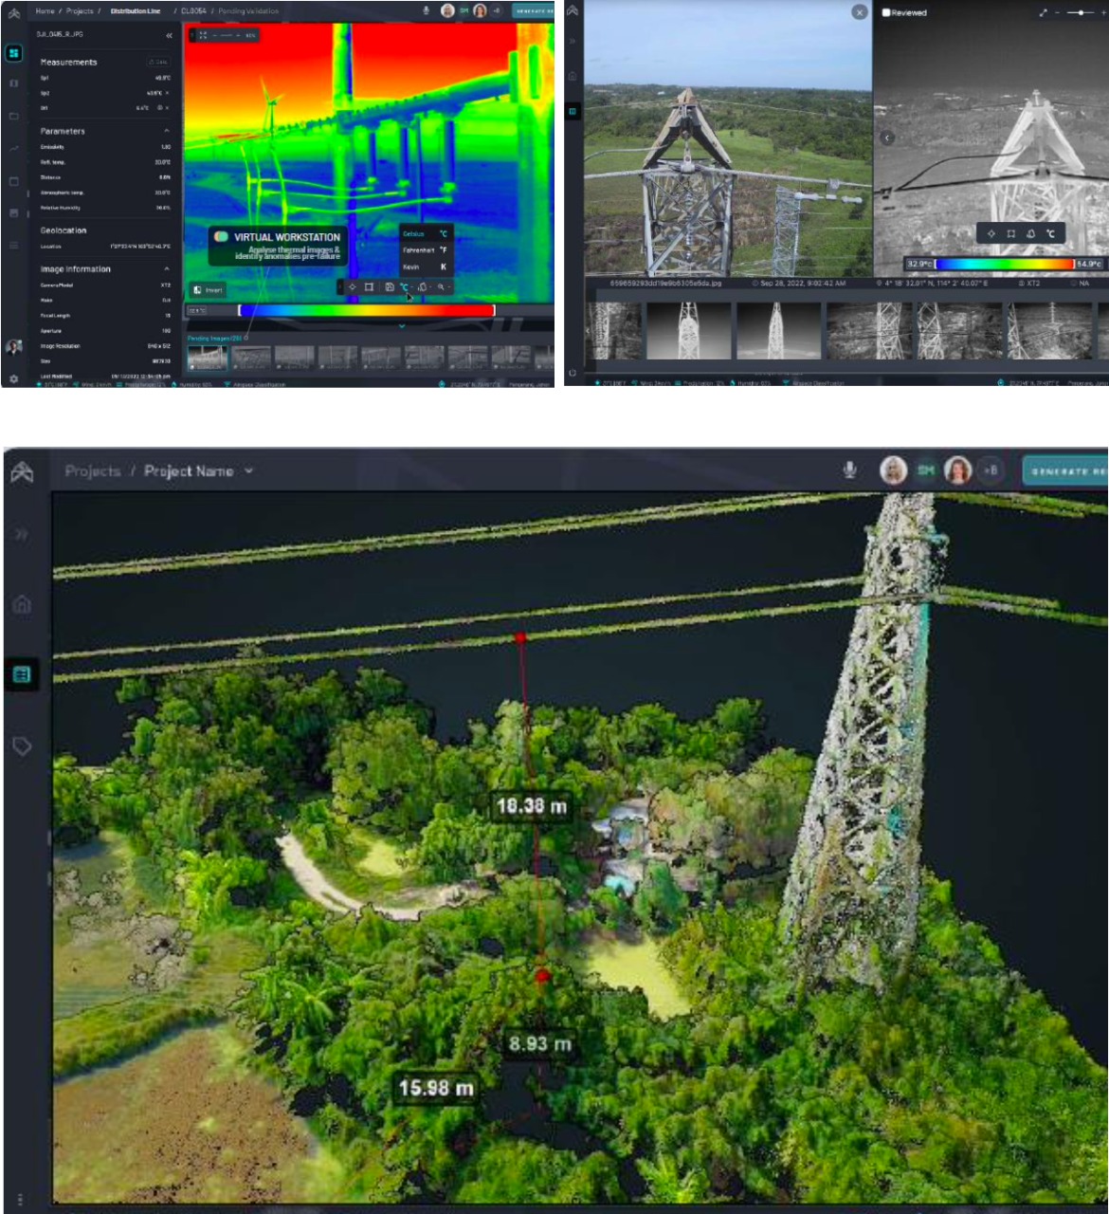Select the spot measurement crosshair in the grayscale thermal toolbar

click(x=991, y=233)
